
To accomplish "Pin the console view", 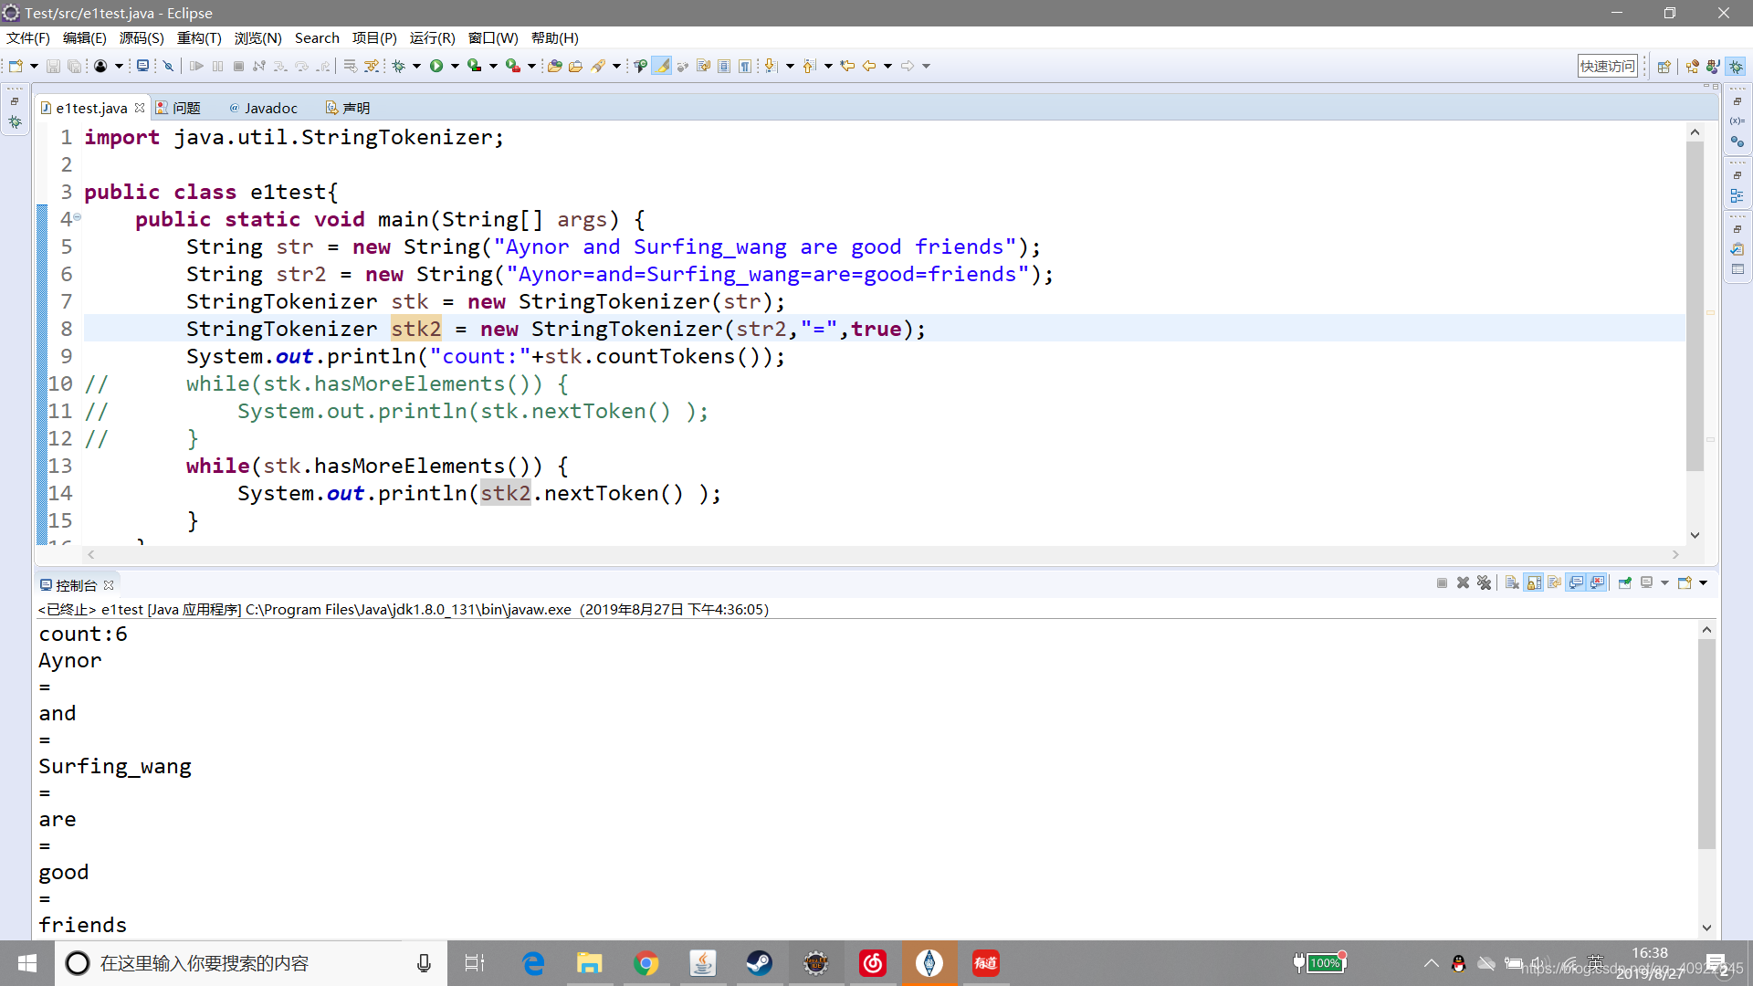I will (1625, 582).
